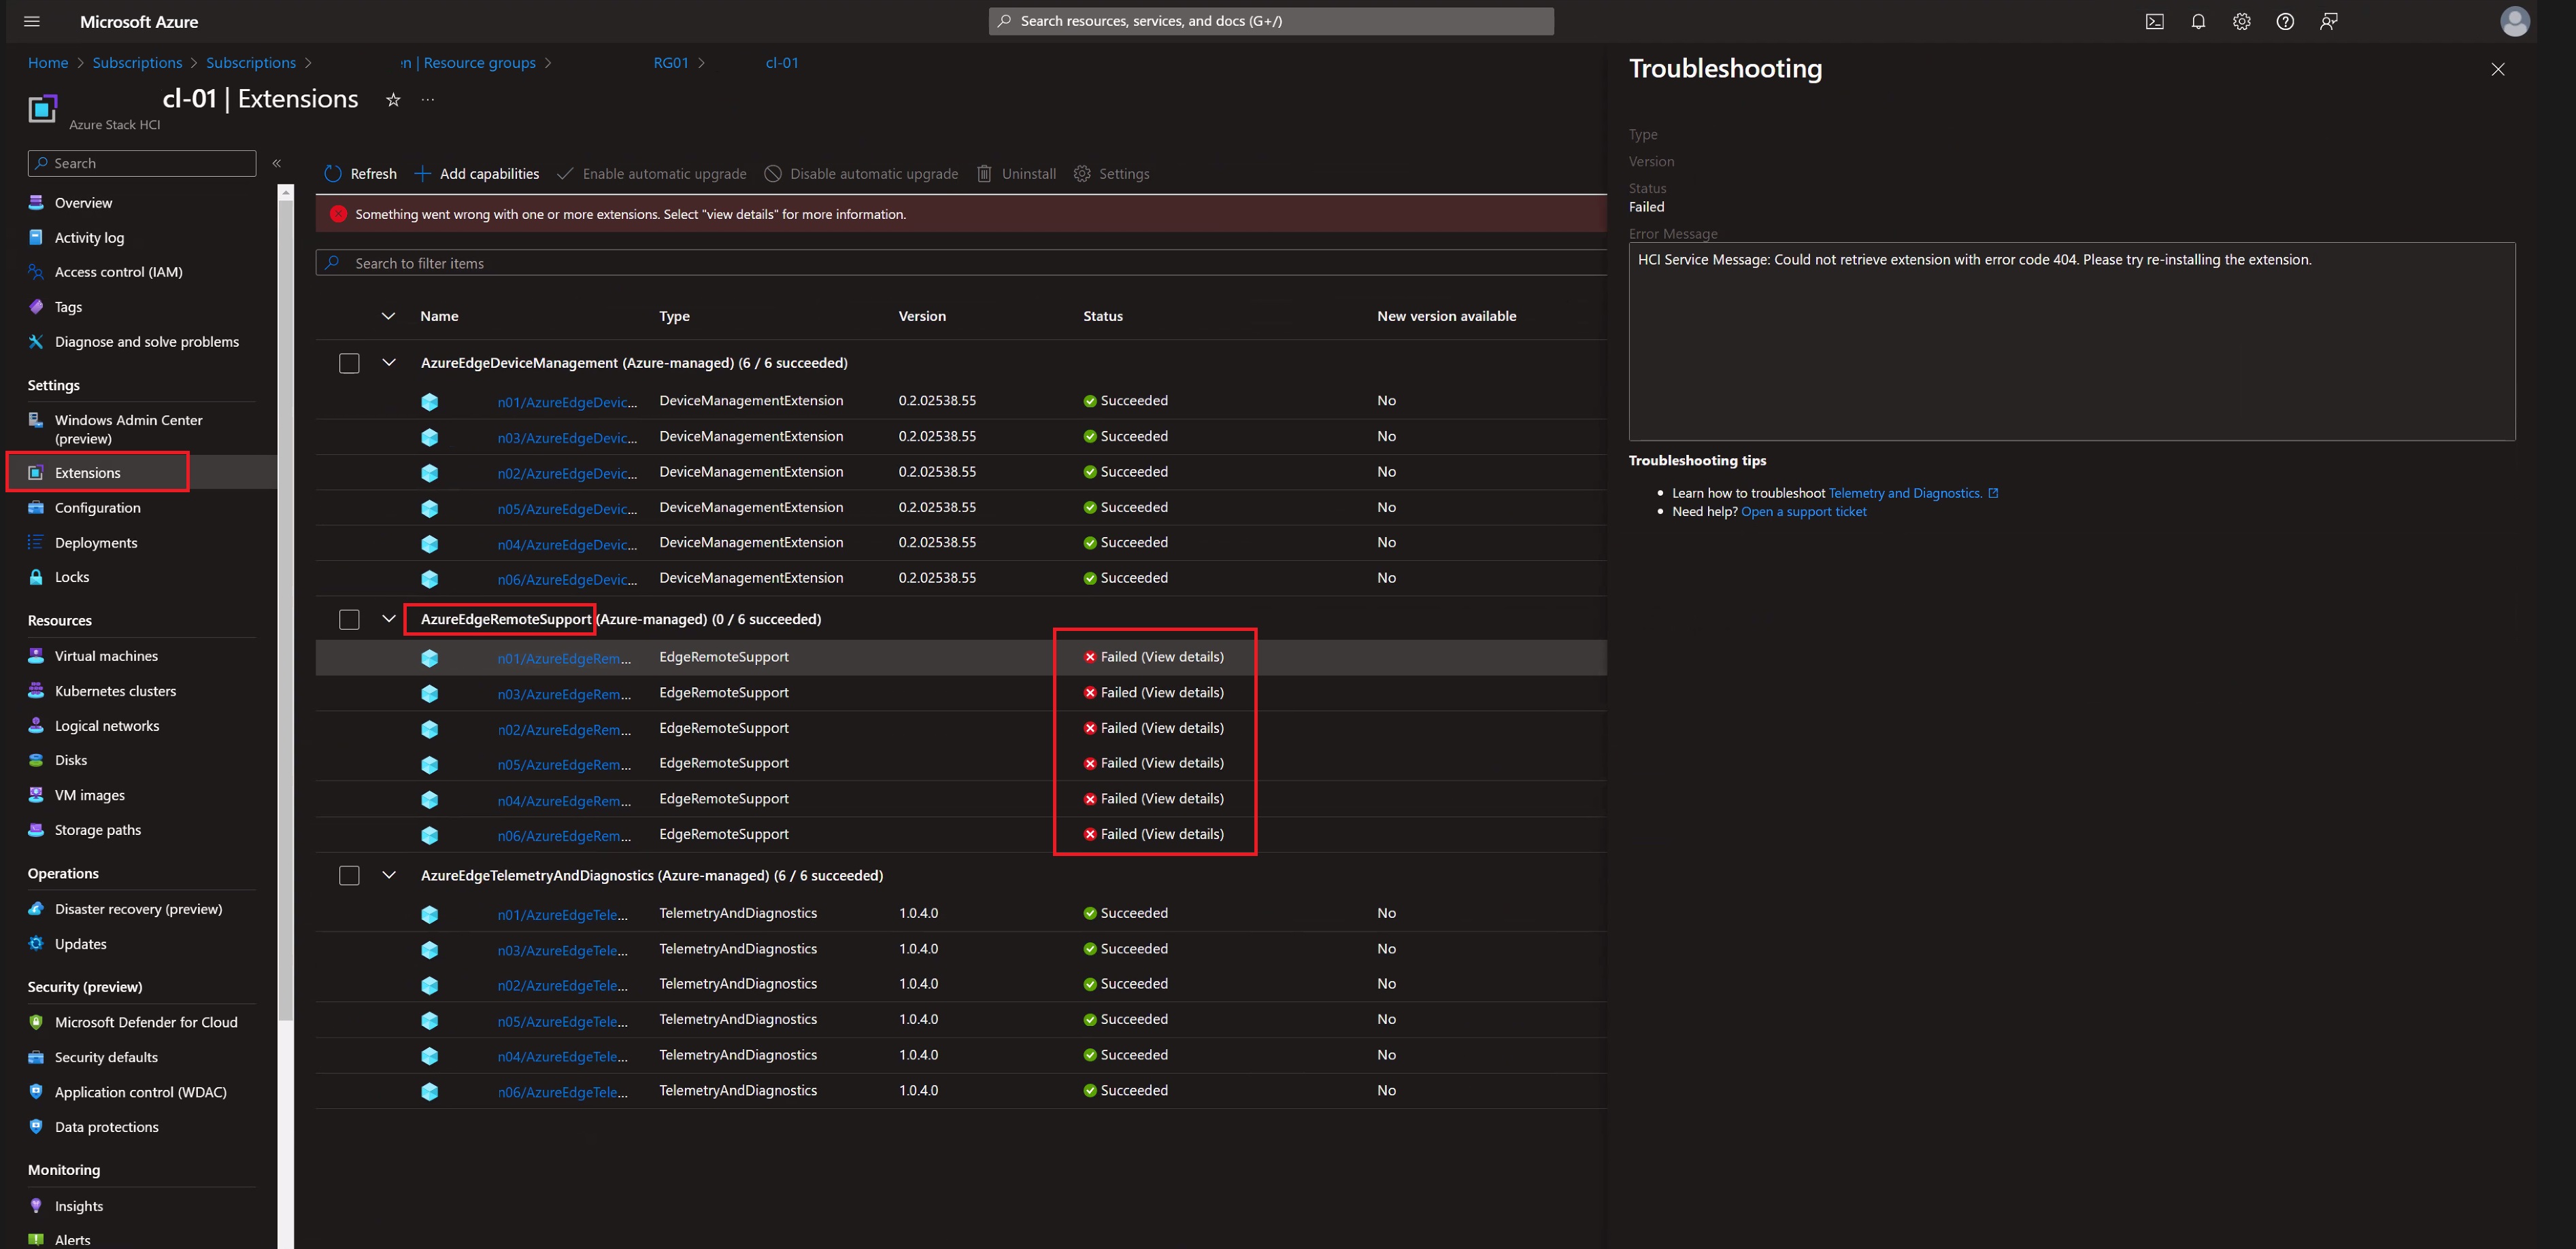Viewport: 2576px width, 1249px height.
Task: Open the Virtual machines sidebar icon
Action: [x=35, y=655]
